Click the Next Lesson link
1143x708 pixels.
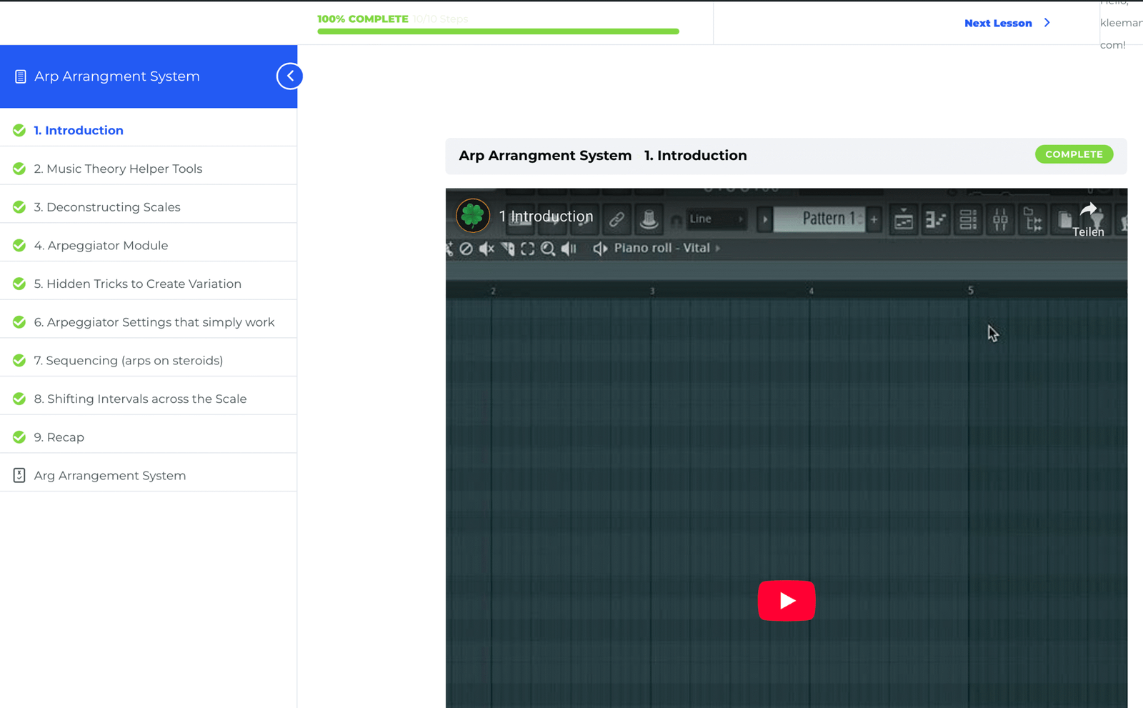pos(997,23)
